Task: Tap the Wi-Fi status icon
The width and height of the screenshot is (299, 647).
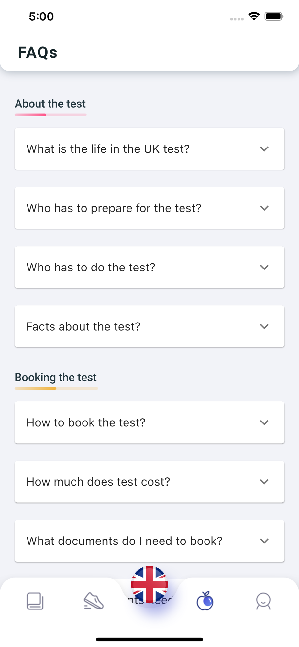Action: tap(254, 16)
